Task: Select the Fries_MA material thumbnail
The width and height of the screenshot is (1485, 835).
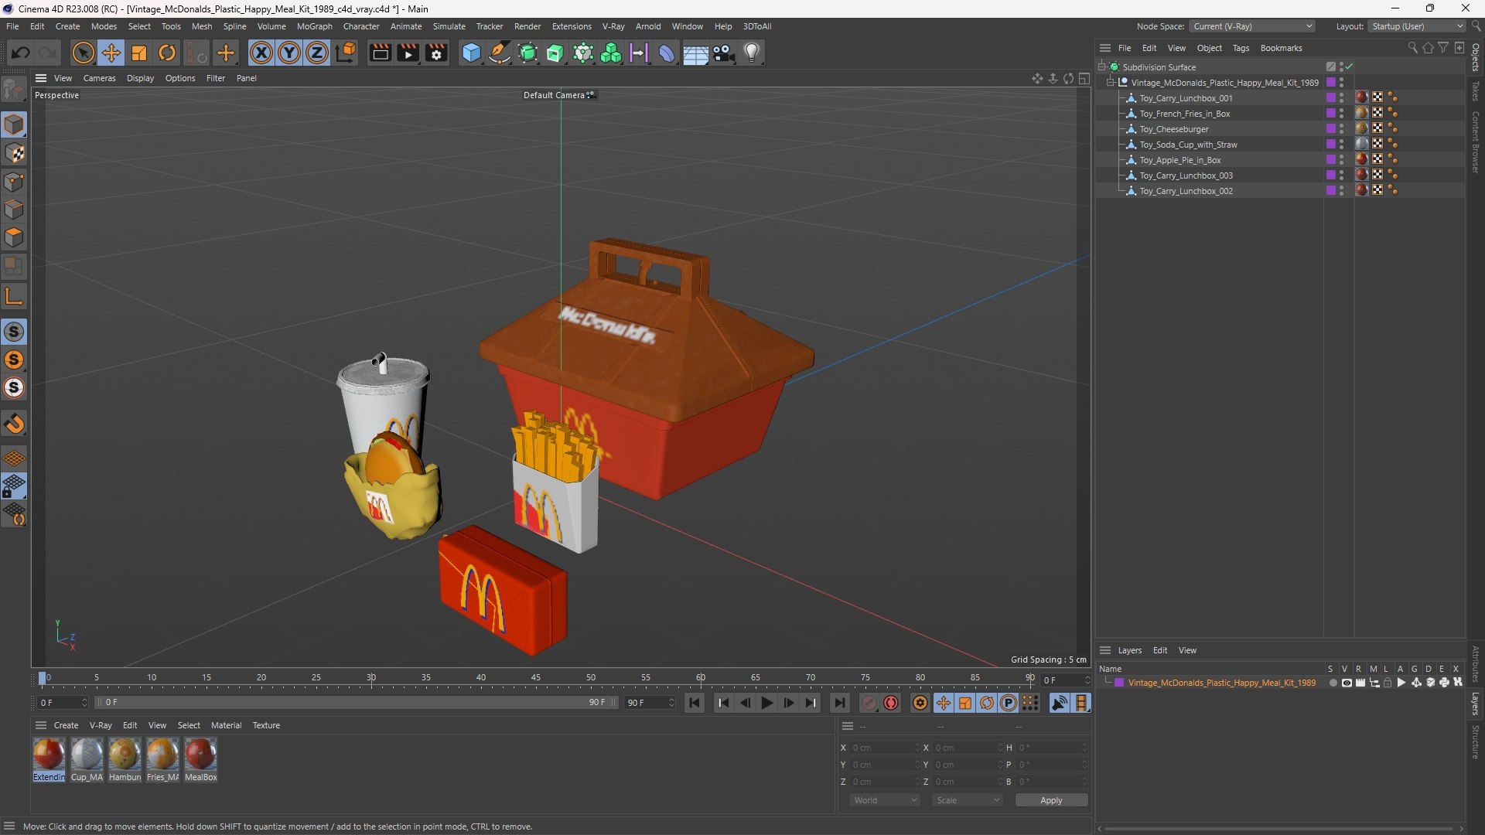Action: 162,754
